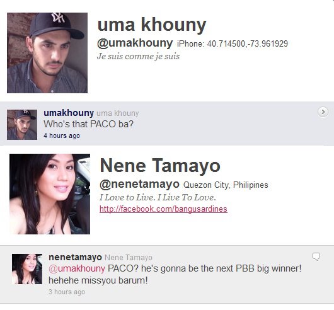334x310 pixels.
Task: Click the grey 'Nene Tamayo' name in tweet
Action: pos(129,258)
